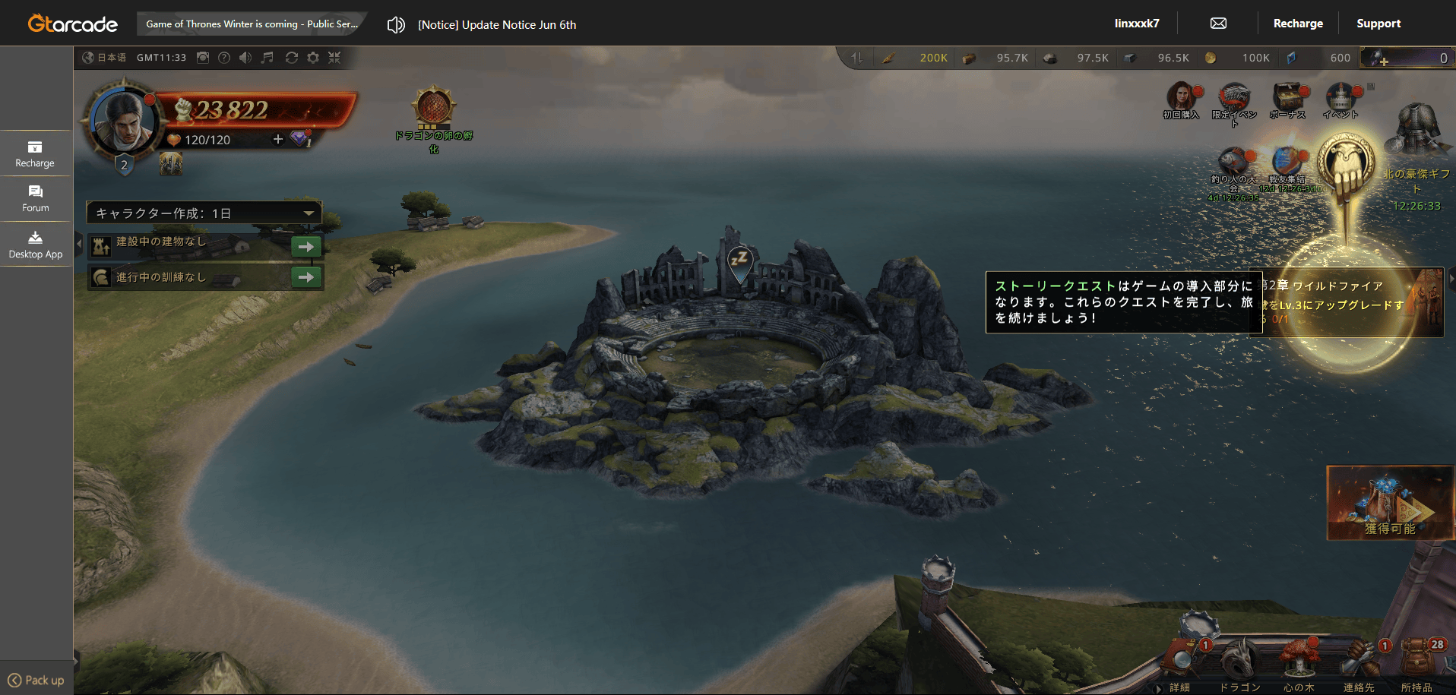This screenshot has height=695, width=1456.
Task: Toggle the resource bar swap arrows
Action: click(x=857, y=58)
